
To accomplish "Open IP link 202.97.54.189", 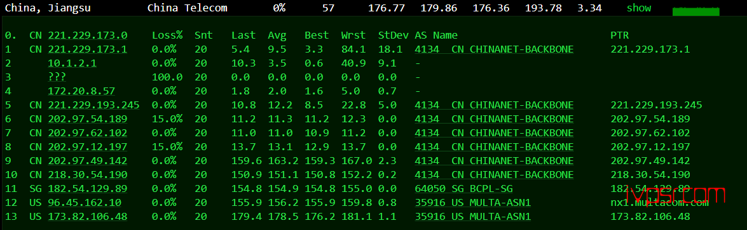I will 87,119.
